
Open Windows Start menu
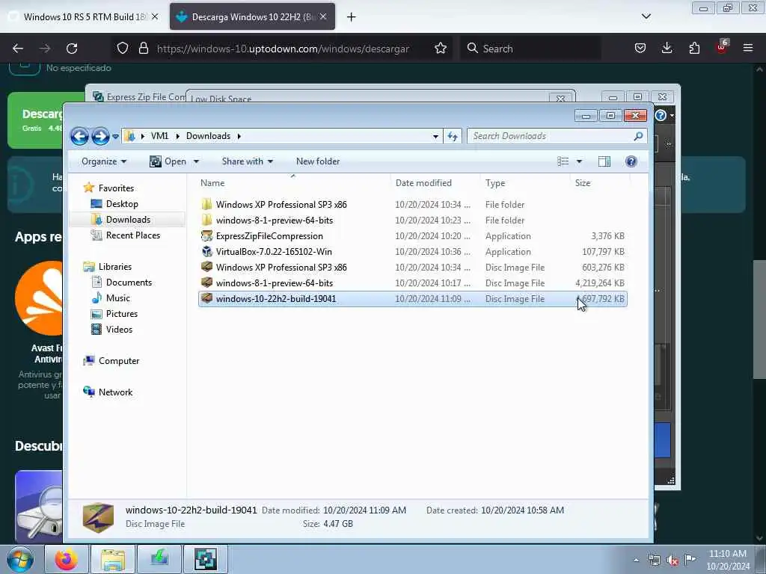(20, 559)
